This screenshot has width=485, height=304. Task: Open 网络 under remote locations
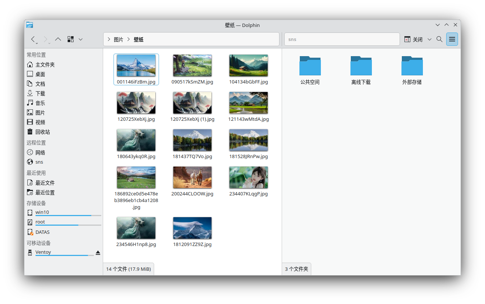point(63,153)
